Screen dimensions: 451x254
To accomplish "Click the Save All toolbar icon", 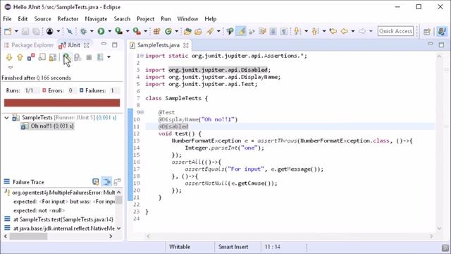I will [x=36, y=31].
